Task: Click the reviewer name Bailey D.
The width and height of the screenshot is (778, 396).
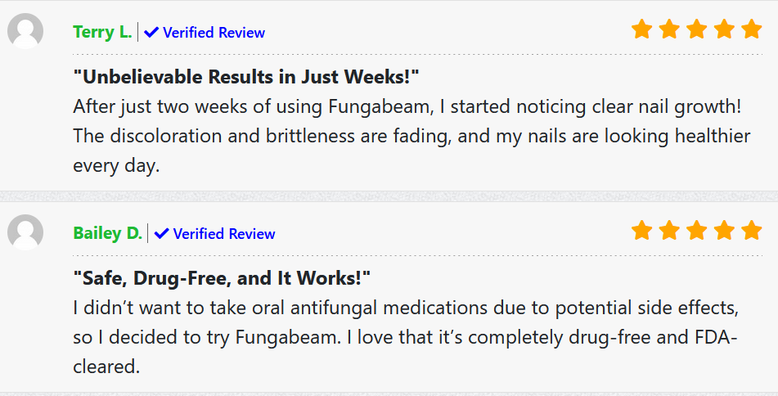Action: point(107,234)
